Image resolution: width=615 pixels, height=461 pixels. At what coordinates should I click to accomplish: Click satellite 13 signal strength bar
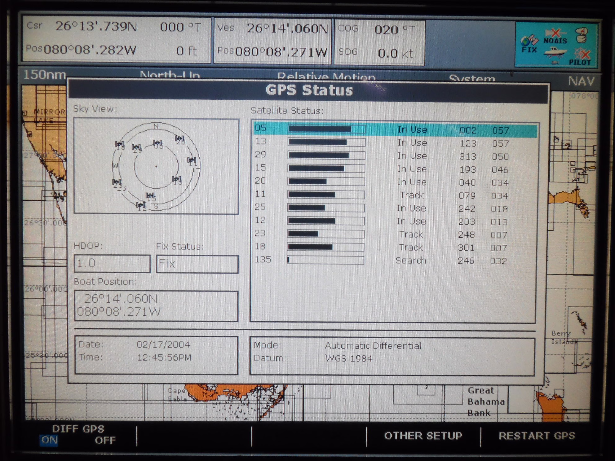click(326, 143)
